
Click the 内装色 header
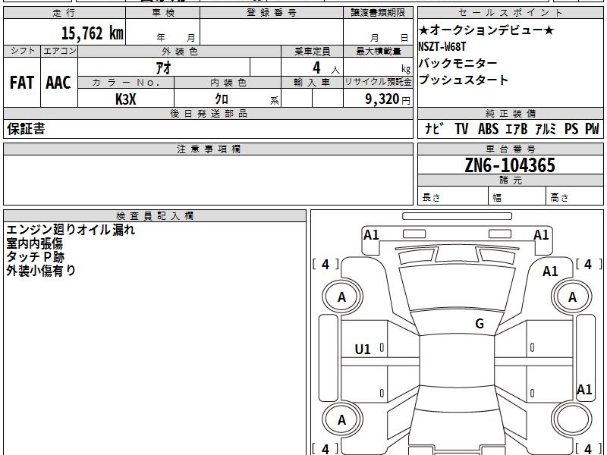(x=228, y=83)
